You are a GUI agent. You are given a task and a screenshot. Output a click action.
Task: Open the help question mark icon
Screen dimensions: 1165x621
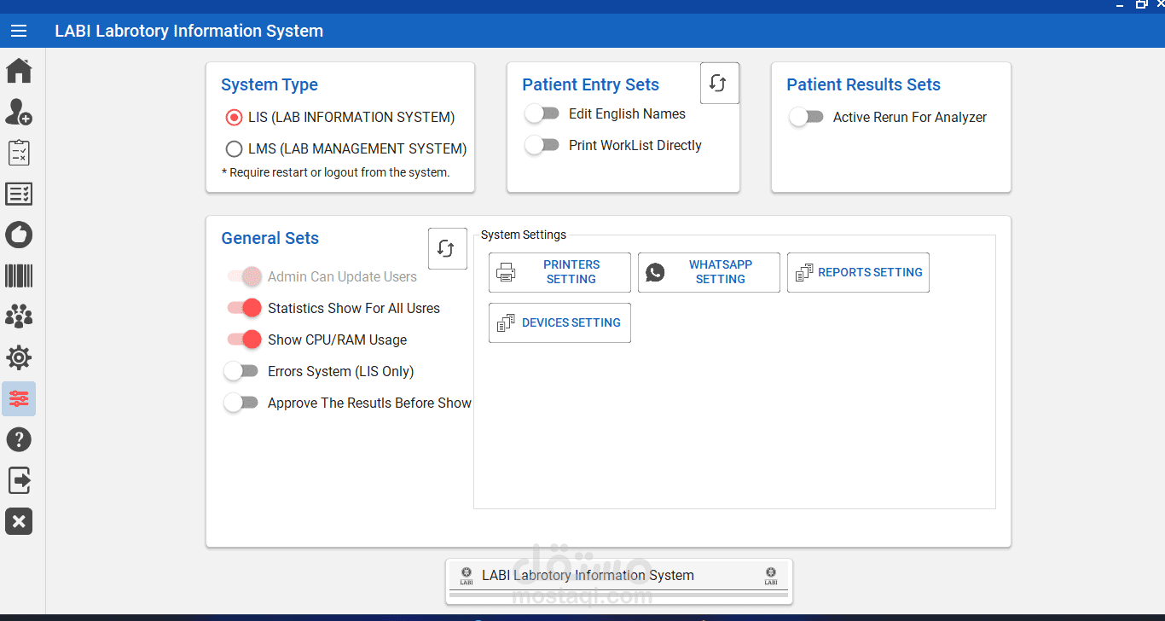tap(19, 439)
